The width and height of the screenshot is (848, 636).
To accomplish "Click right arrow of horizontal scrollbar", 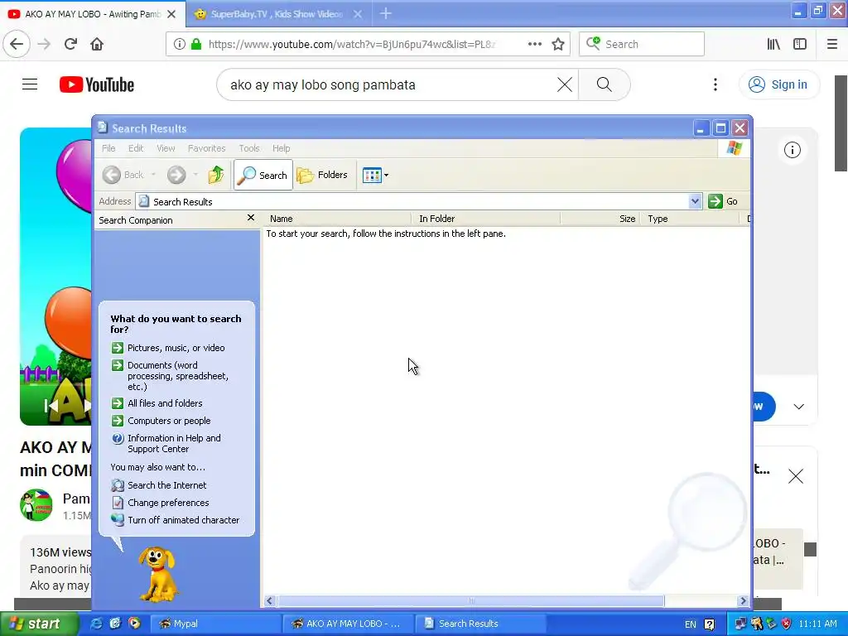I will click(743, 601).
